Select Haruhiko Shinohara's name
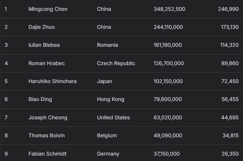Image resolution: width=243 pixels, height=161 pixels. 52,81
